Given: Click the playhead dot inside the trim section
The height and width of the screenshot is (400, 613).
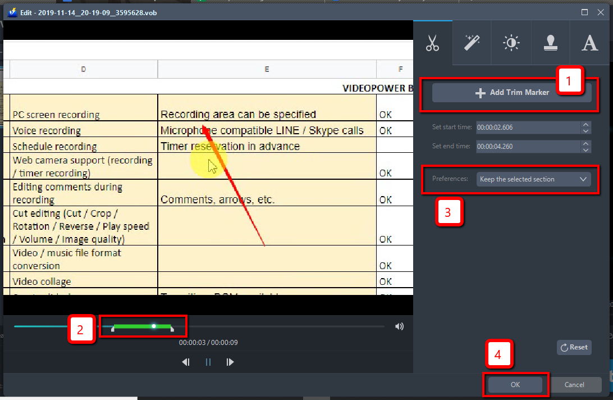Looking at the screenshot, I should (153, 326).
